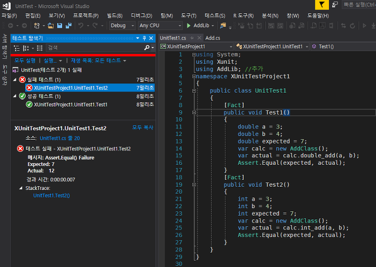Click the save all files icon
The width and height of the screenshot is (376, 267).
click(x=68, y=26)
